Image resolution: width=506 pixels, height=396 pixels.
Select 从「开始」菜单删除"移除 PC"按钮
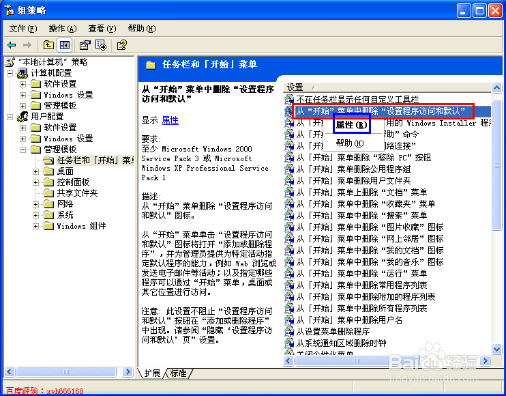(x=363, y=157)
